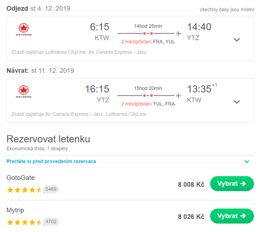The height and width of the screenshot is (232, 261).
Task: Click the GotoGate provider name
Action: (x=21, y=178)
